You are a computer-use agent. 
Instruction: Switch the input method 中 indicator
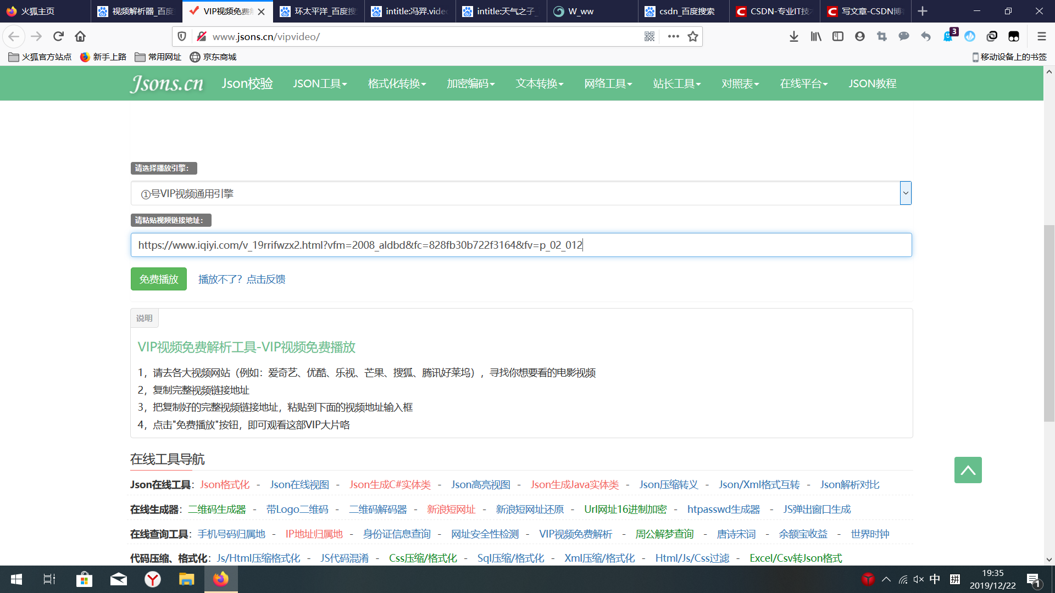click(935, 579)
